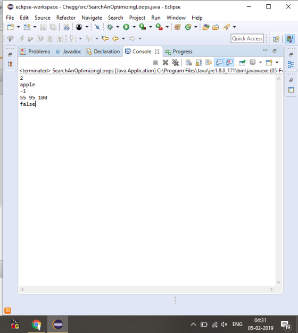This screenshot has height=333, width=298.
Task: Close the Console tab
Action: coord(157,52)
